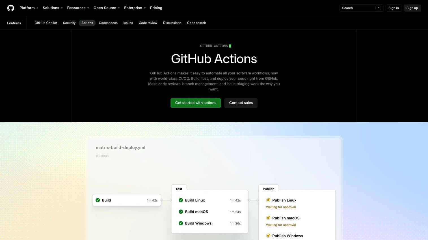
Task: Go to the Pricing page
Action: coord(156,8)
